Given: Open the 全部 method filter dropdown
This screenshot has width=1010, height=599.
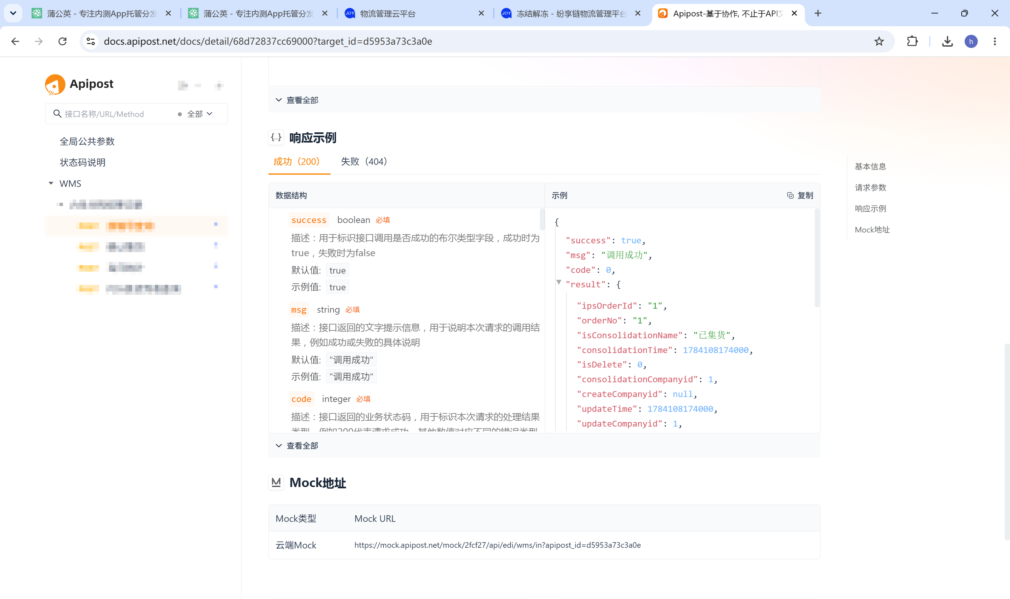Looking at the screenshot, I should tap(196, 114).
